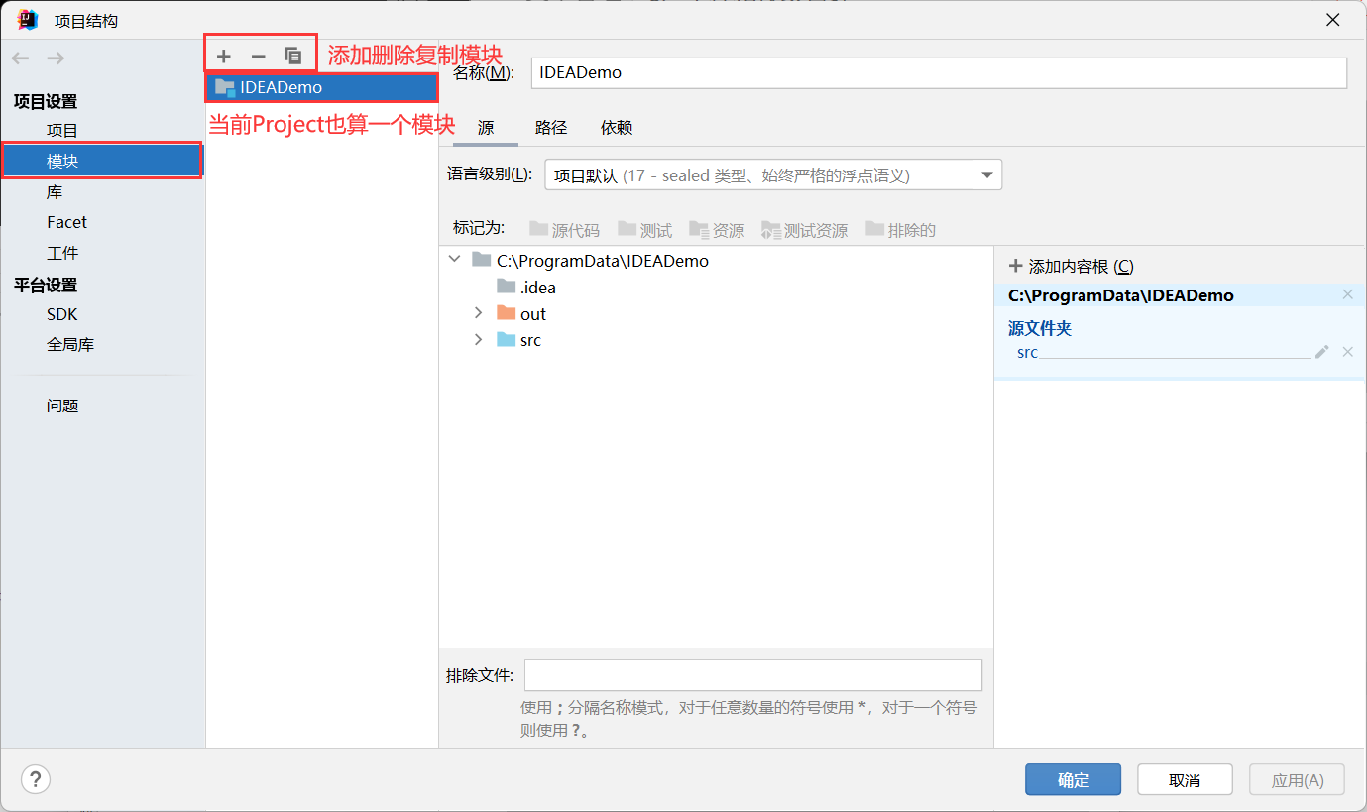Select 模块 in the sidebar

(102, 161)
